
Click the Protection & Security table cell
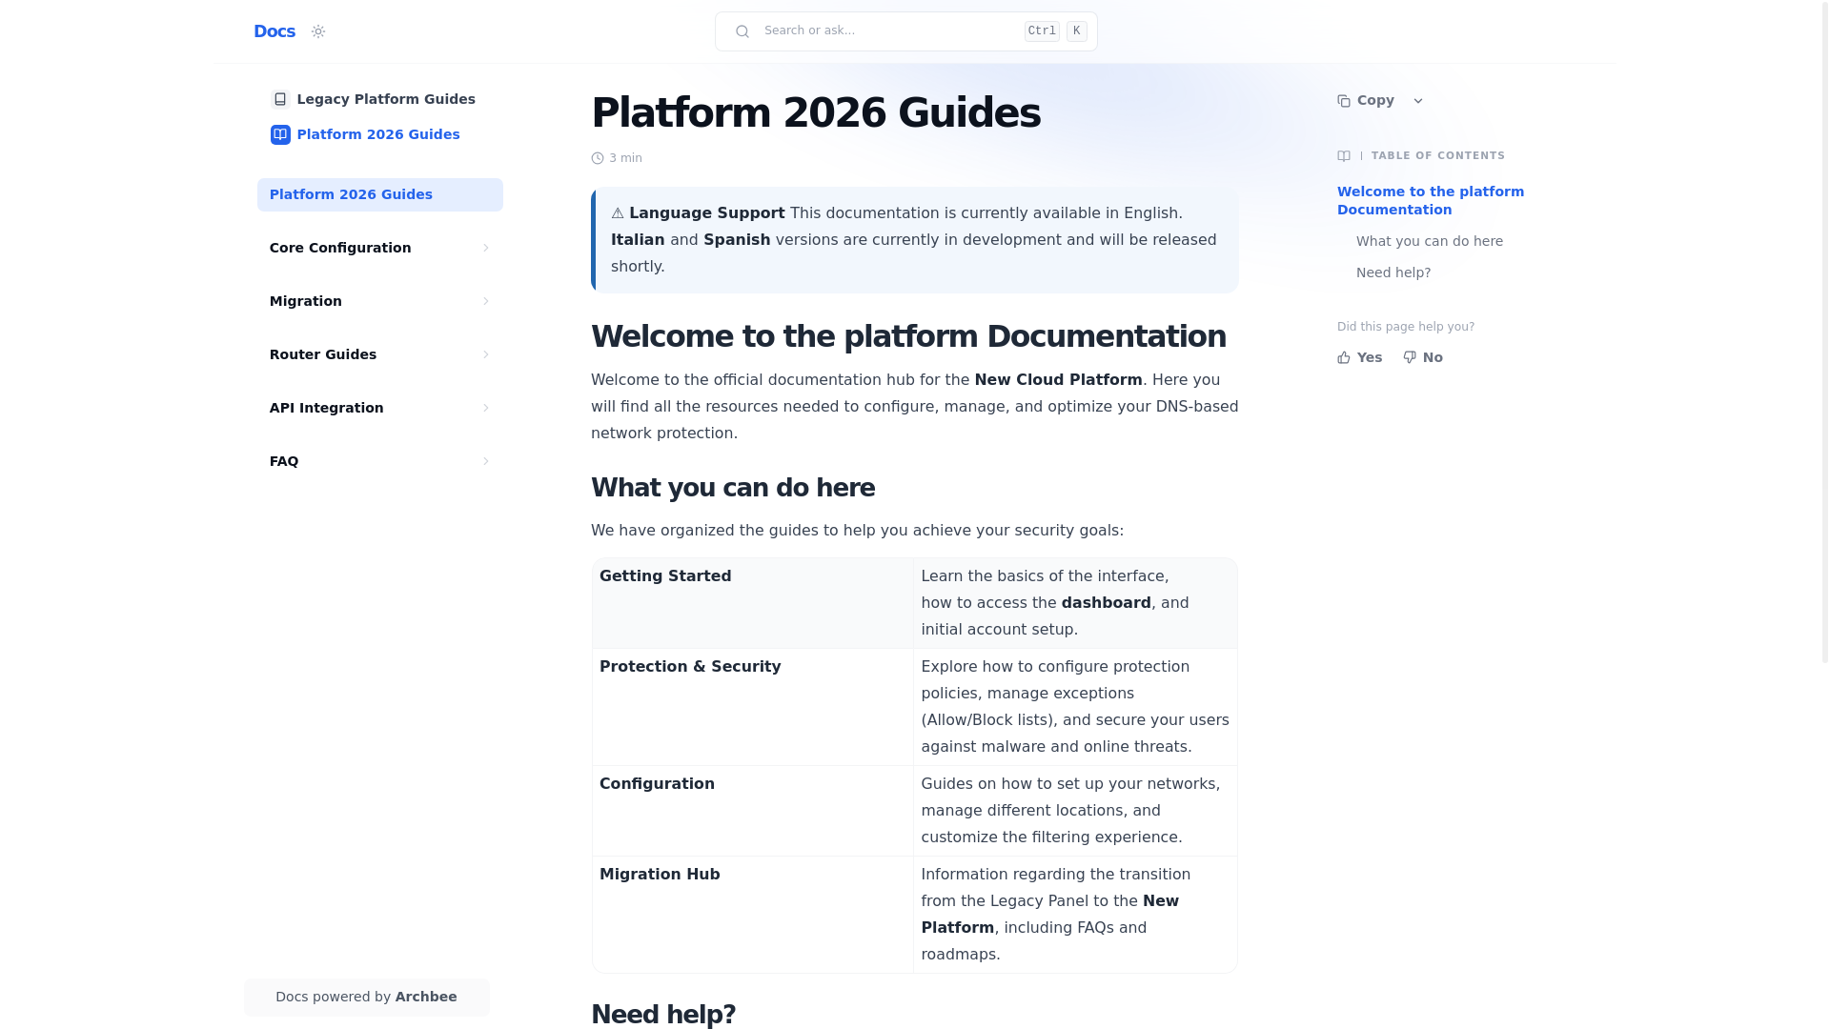click(x=753, y=707)
